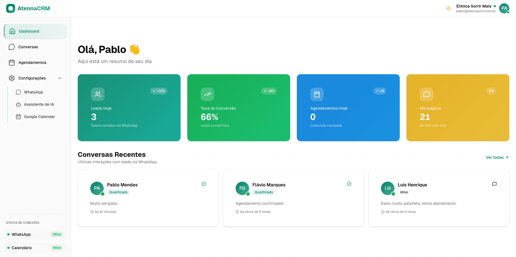Switch to the Dashboard section
Screen dimensions: 516x257
click(x=29, y=31)
